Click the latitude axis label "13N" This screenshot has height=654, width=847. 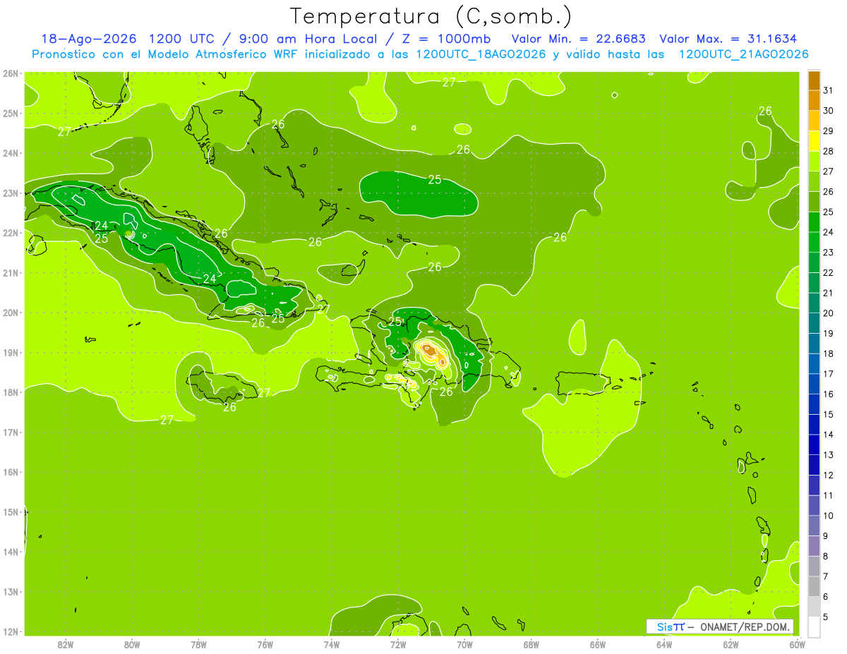pos(11,591)
